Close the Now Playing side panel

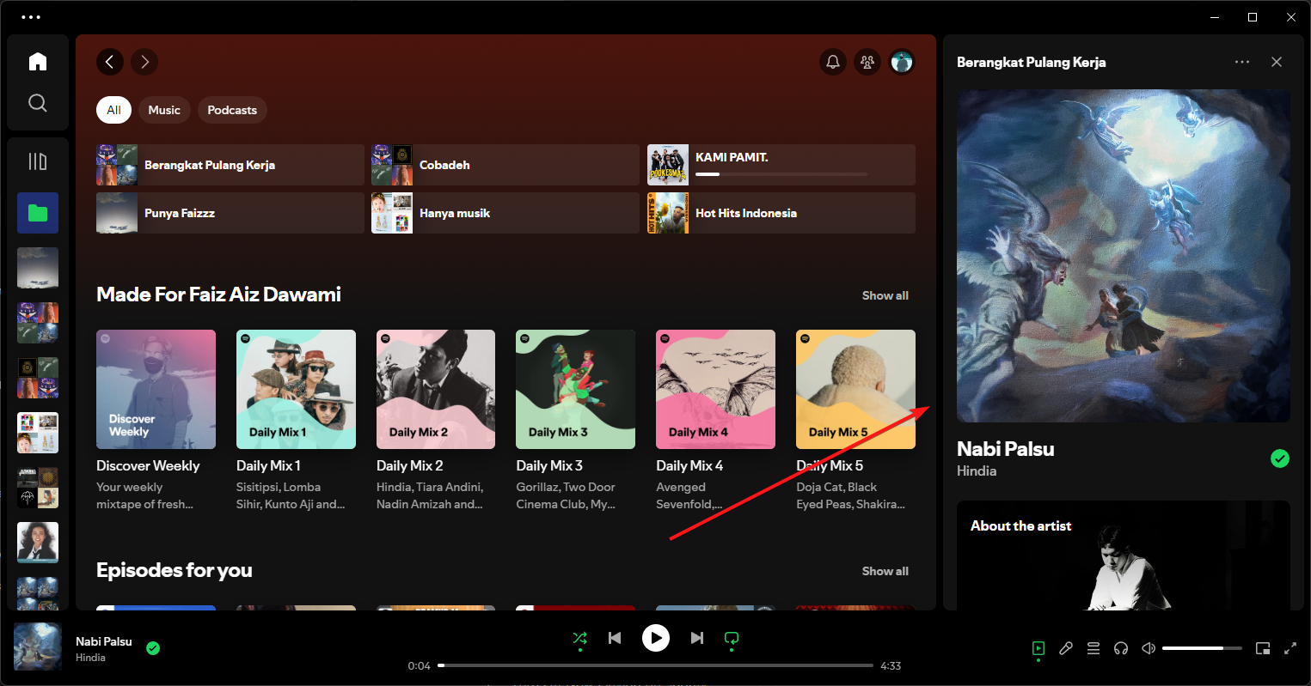point(1277,62)
